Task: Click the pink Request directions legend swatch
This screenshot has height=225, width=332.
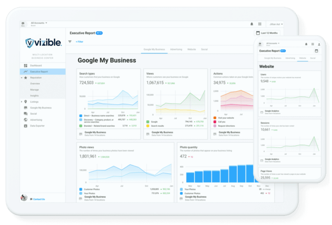Action: coord(215,126)
